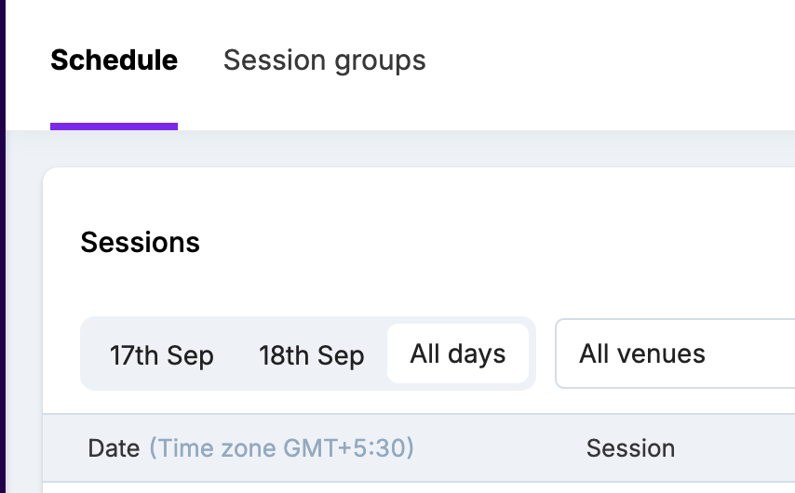Click the Date column header

pyautogui.click(x=114, y=448)
